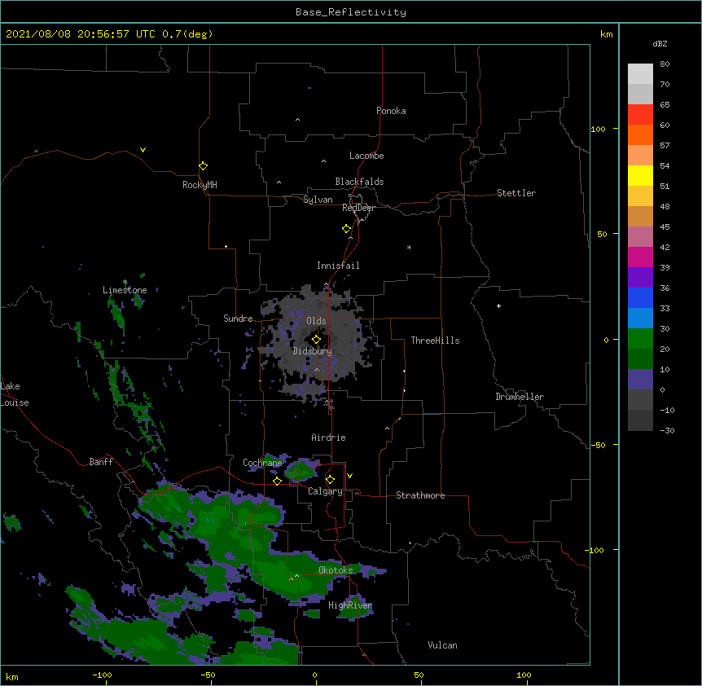This screenshot has height=686, width=702.
Task: Click the Didsbury city label
Action: (x=313, y=351)
